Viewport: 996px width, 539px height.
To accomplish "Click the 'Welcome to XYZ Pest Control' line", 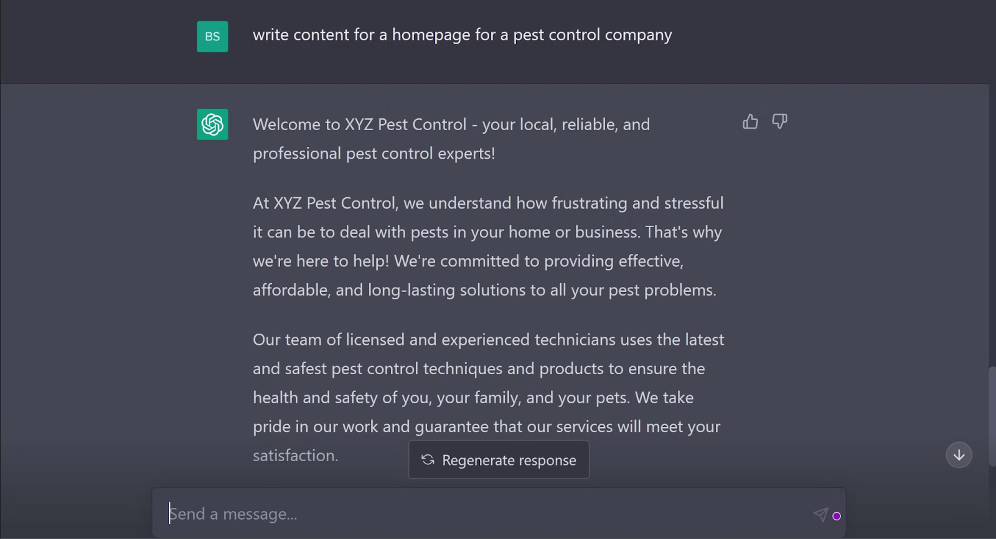I will pos(451,124).
